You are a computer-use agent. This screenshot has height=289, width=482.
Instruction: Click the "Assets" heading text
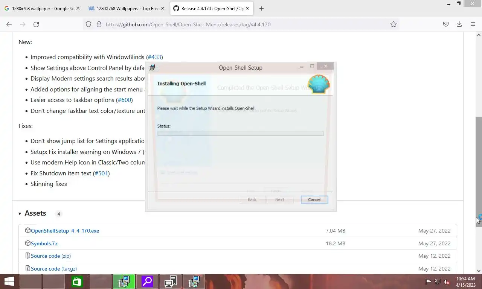coord(35,213)
